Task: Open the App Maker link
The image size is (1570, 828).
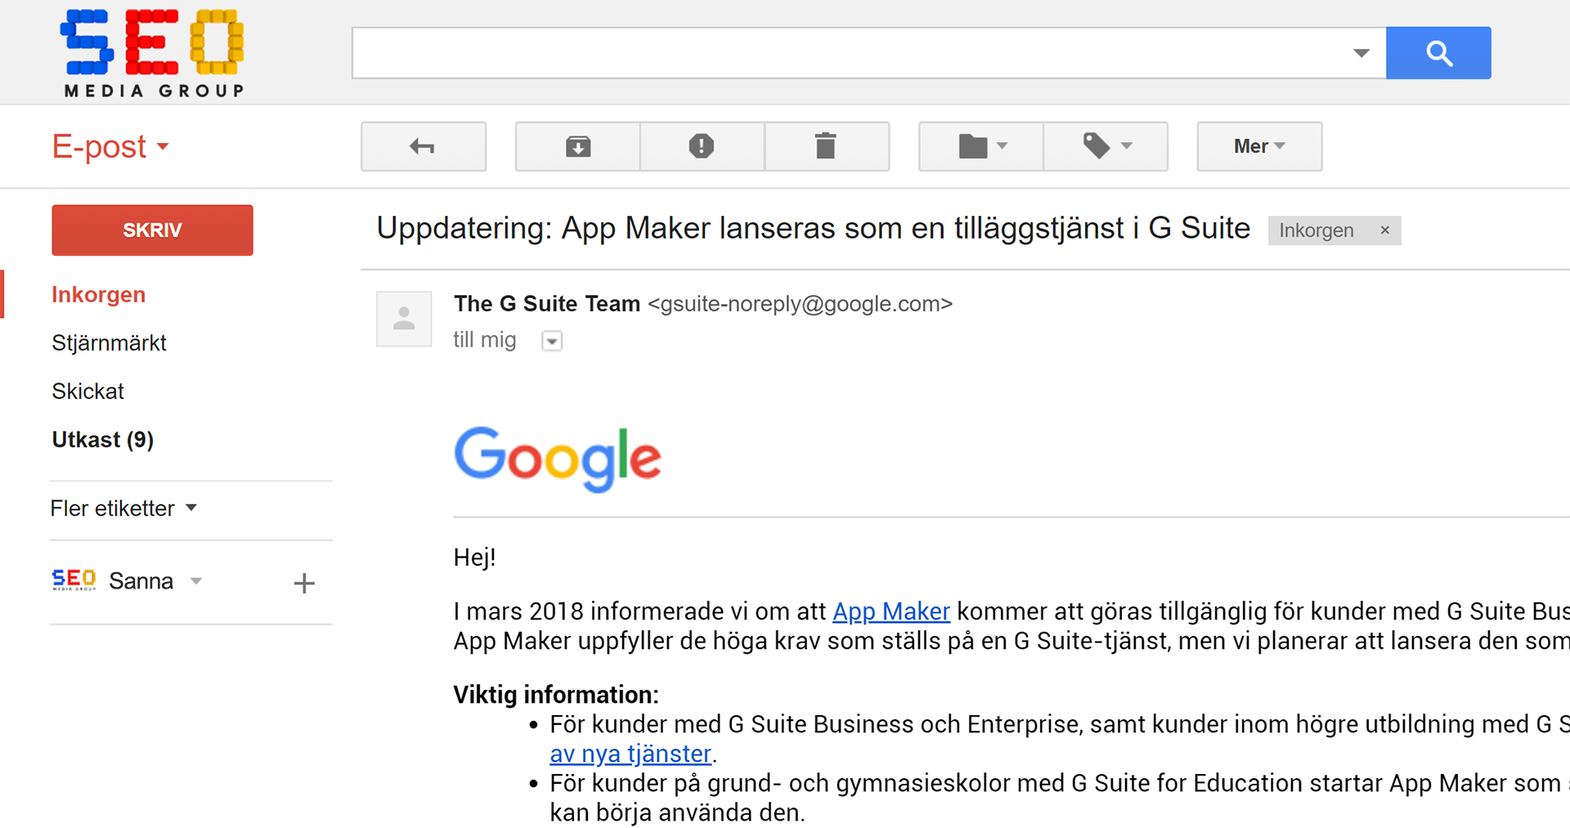Action: point(891,611)
